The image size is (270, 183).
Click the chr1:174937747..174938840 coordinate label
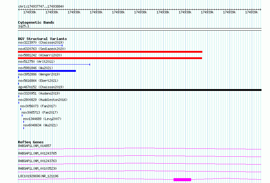[41, 6]
